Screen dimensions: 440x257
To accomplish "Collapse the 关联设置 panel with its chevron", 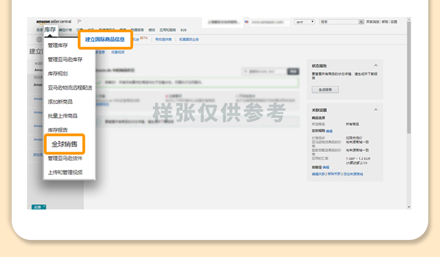I will click(x=376, y=110).
